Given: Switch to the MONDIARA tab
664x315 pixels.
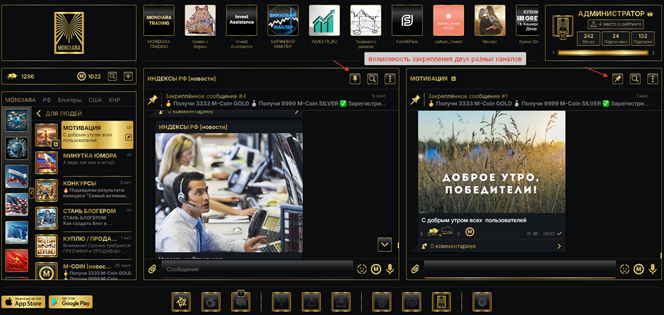Looking at the screenshot, I should click(21, 100).
